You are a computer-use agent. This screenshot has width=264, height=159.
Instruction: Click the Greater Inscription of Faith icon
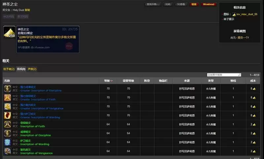[x=8, y=98]
